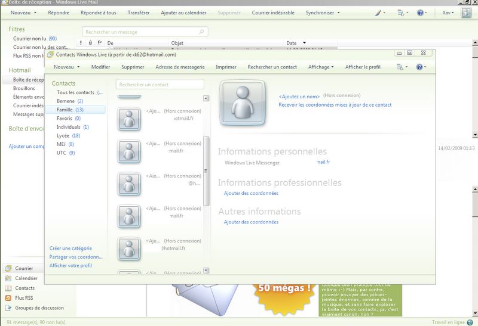478x326 pixels.
Task: Open the Xav account dropdown
Action: point(448,13)
